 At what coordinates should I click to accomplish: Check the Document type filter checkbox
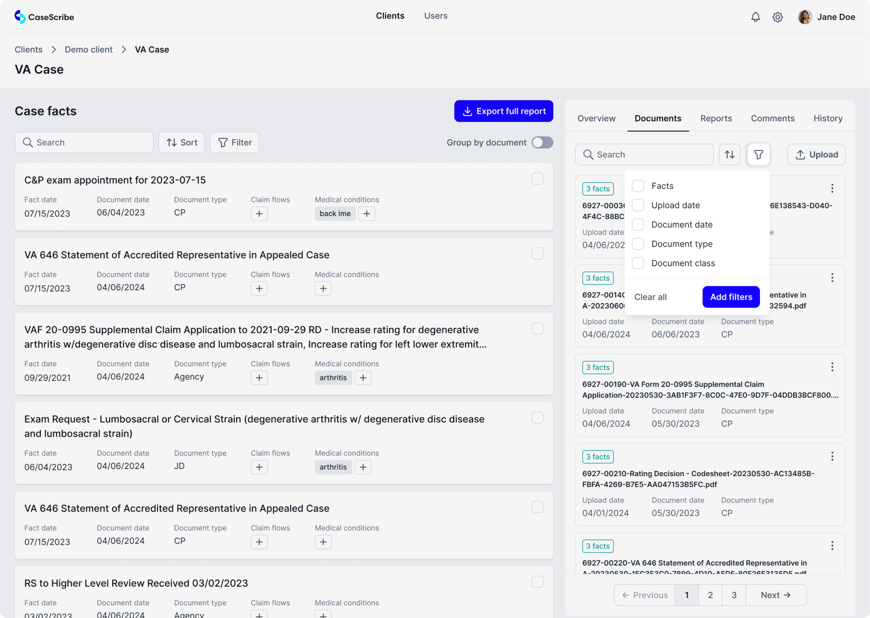[x=638, y=244]
